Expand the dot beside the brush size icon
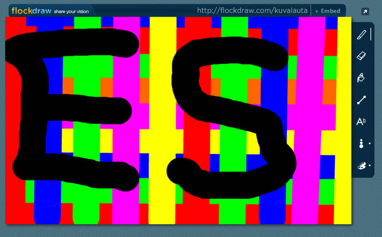Viewport: 382px width, 237px height. click(369, 144)
